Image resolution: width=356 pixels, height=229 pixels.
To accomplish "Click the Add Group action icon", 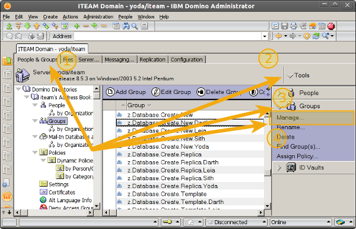I will (110, 92).
